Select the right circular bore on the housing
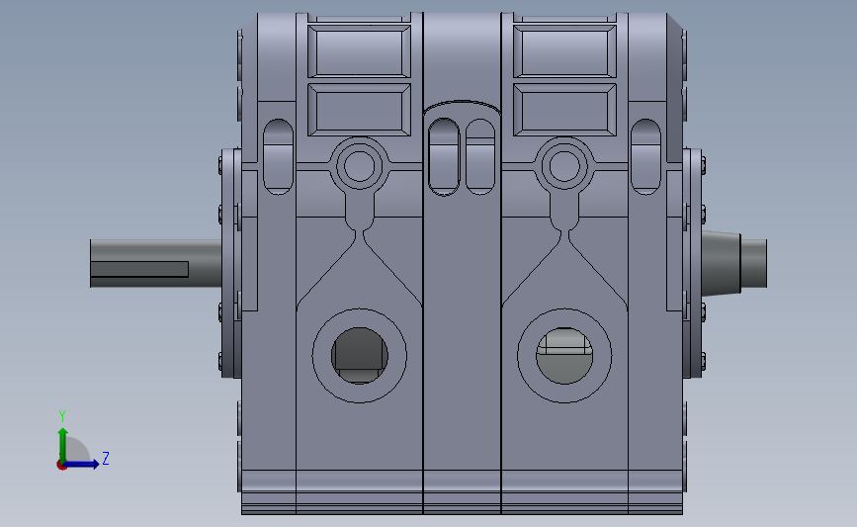 (x=564, y=355)
